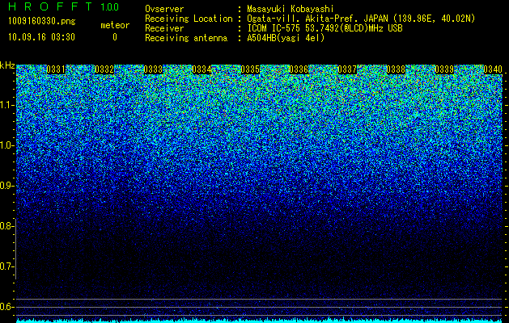
Task: Click the 0340 time marker
Action: 493,69
